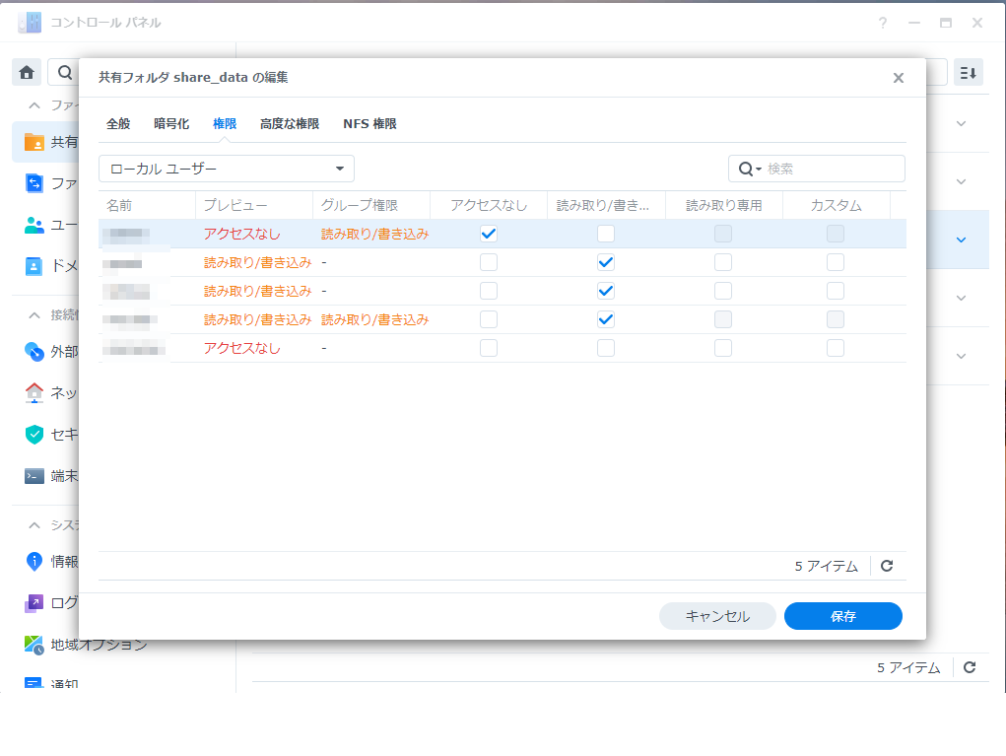1006x756 pixels.
Task: Switch to the NFS 権限 tab
Action: click(x=369, y=124)
